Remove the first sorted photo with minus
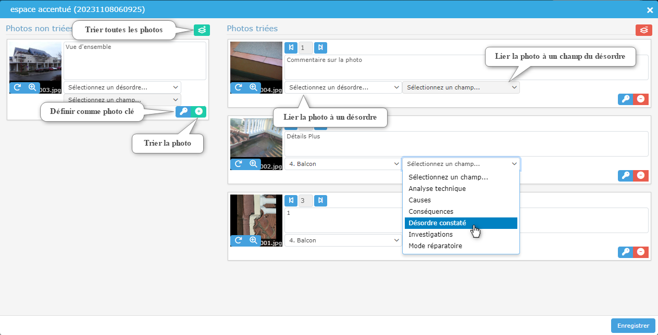The width and height of the screenshot is (658, 335). click(x=641, y=99)
